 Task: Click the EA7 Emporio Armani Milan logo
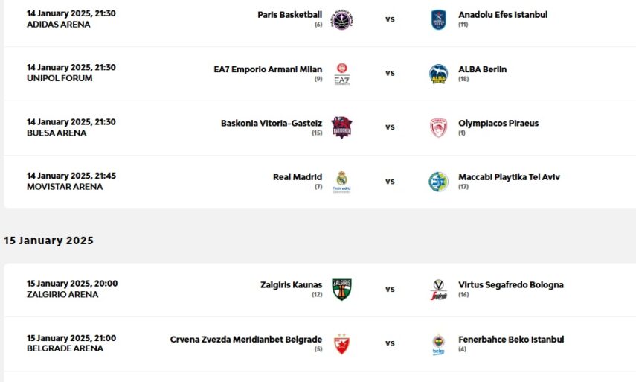pyautogui.click(x=341, y=74)
